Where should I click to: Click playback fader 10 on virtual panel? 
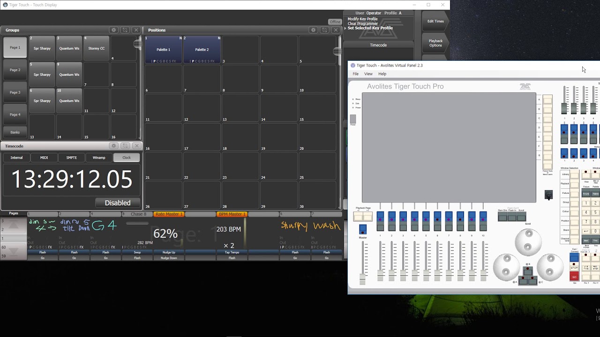pos(483,275)
